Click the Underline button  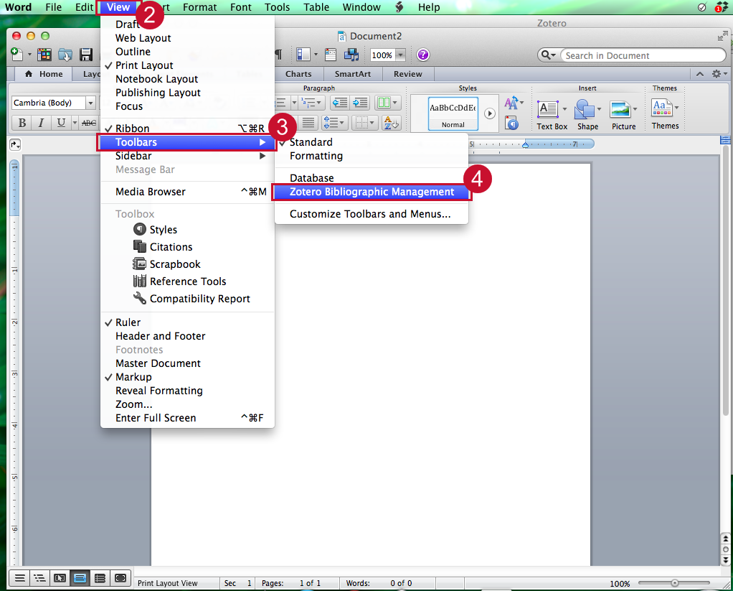pos(61,123)
